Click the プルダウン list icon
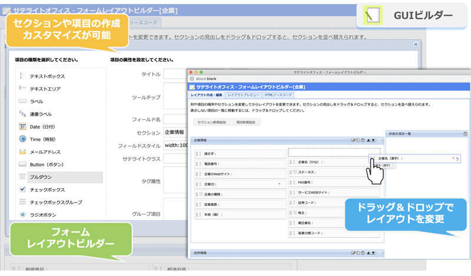471x276 pixels. [22, 177]
